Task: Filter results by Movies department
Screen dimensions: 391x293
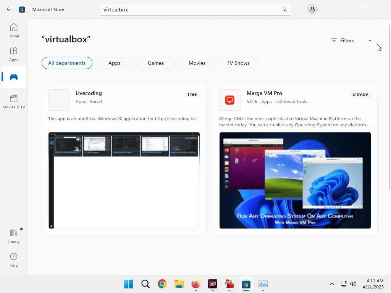Action: tap(197, 63)
